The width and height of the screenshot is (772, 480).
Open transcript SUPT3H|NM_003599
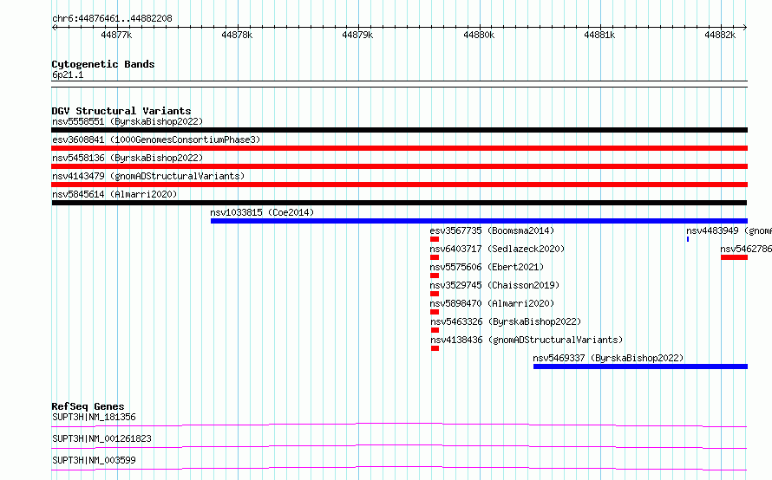pos(94,460)
